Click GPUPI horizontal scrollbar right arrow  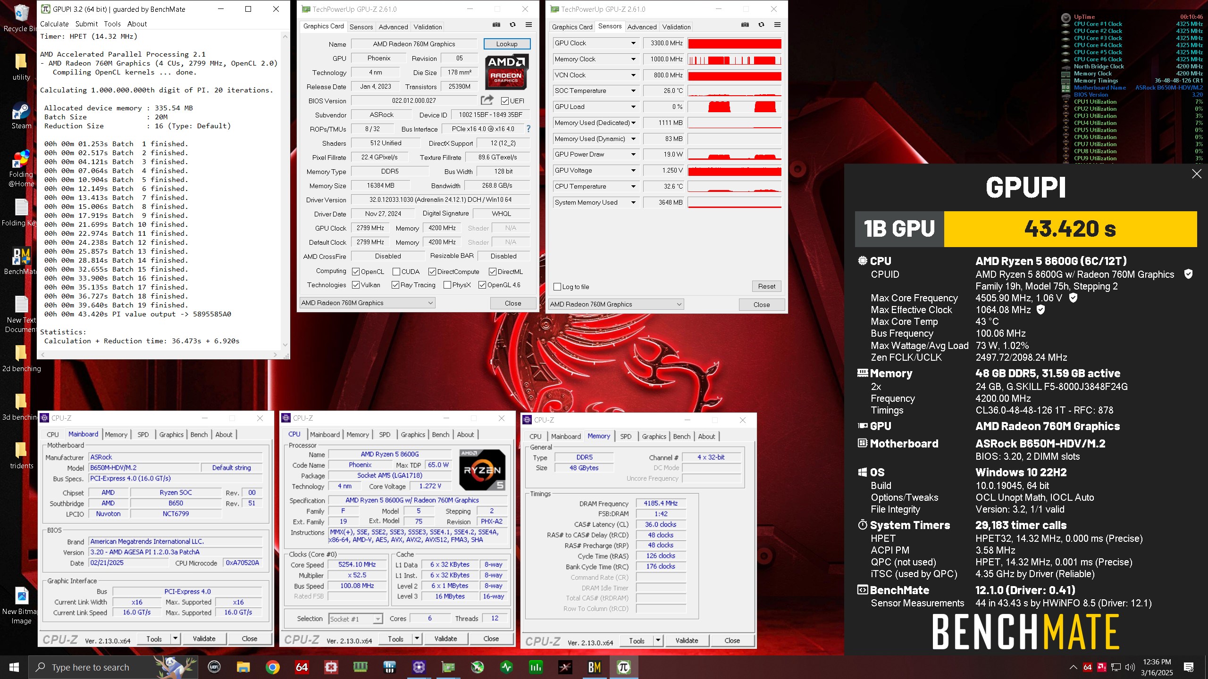pyautogui.click(x=275, y=354)
